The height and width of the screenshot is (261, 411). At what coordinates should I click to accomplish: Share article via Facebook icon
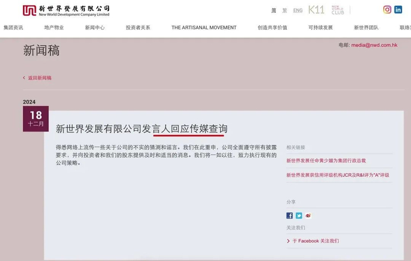click(x=289, y=215)
